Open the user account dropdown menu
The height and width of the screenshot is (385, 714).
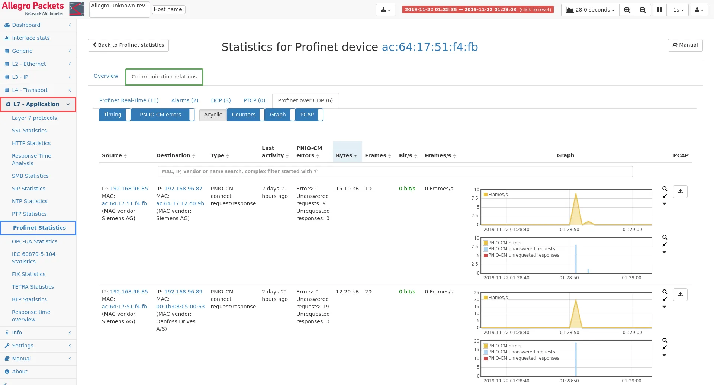tap(699, 10)
